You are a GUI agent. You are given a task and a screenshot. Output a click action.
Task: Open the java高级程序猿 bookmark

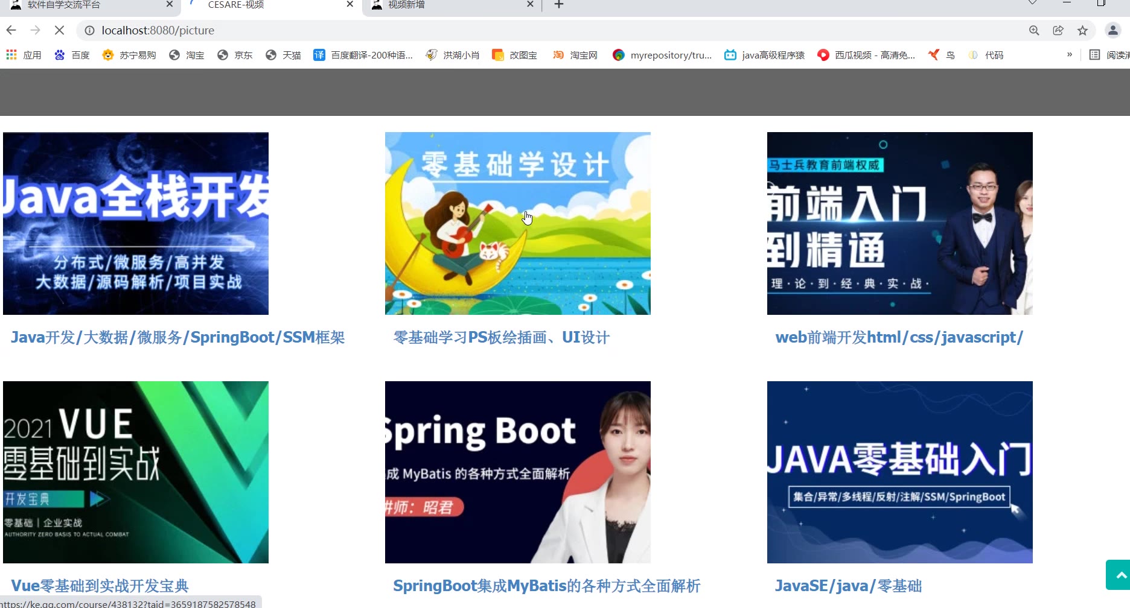[764, 55]
